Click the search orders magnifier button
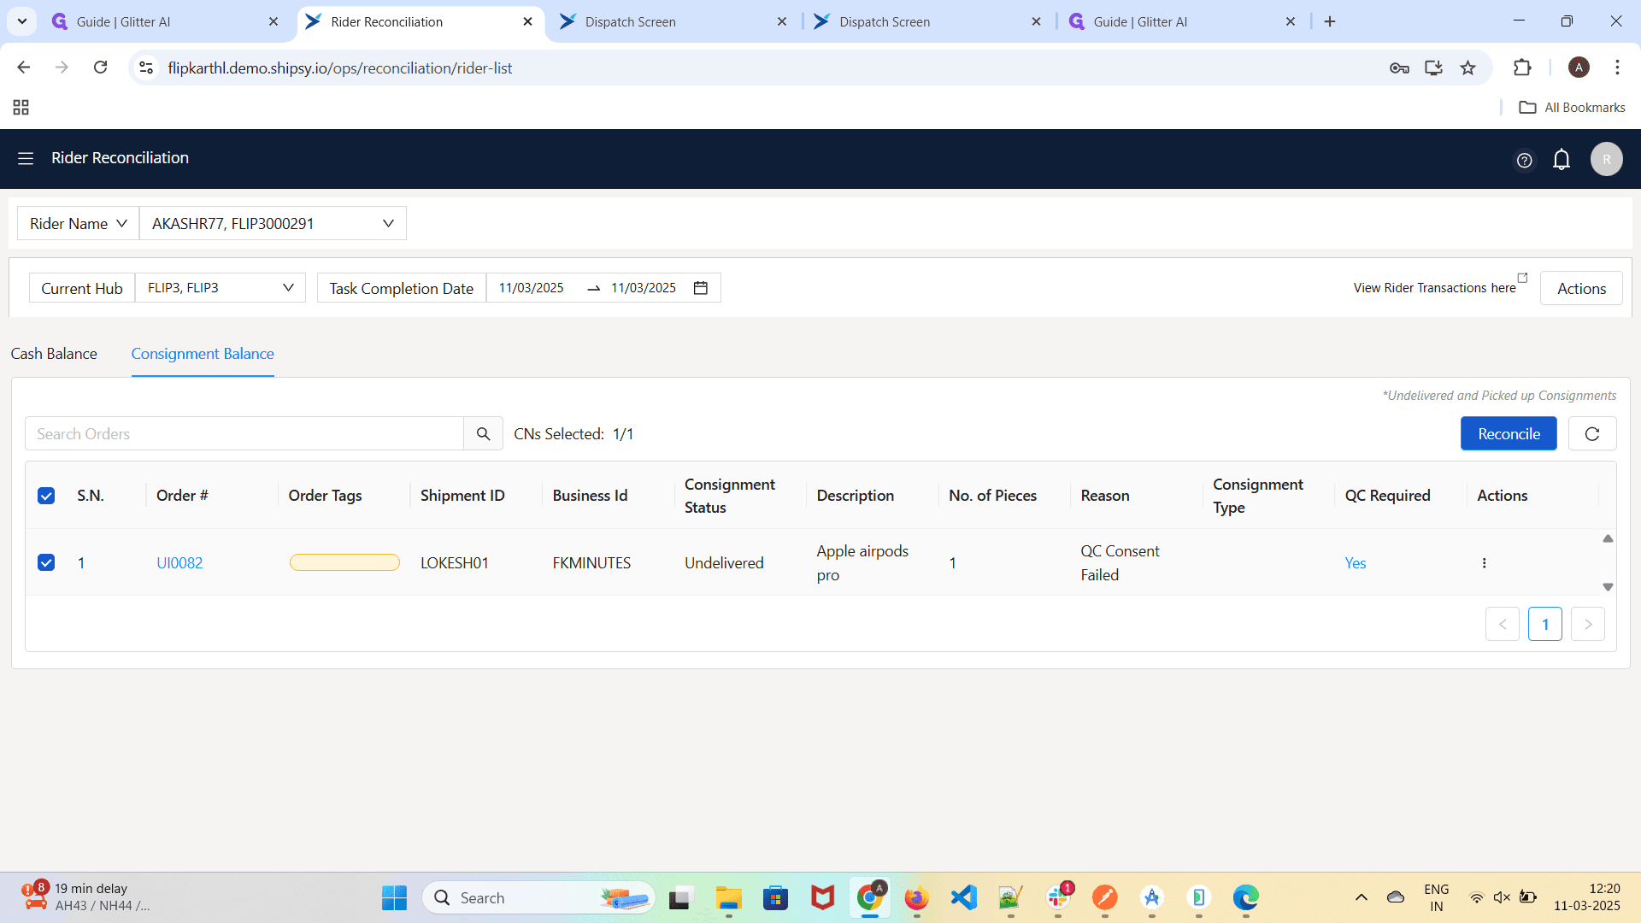The width and height of the screenshot is (1641, 923). point(483,433)
